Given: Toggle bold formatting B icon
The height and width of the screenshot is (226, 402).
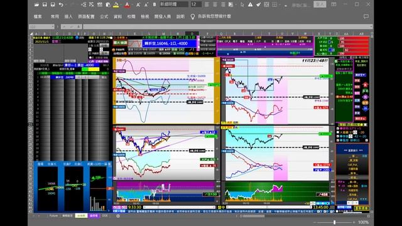Looking at the screenshot, I should pyautogui.click(x=155, y=4).
